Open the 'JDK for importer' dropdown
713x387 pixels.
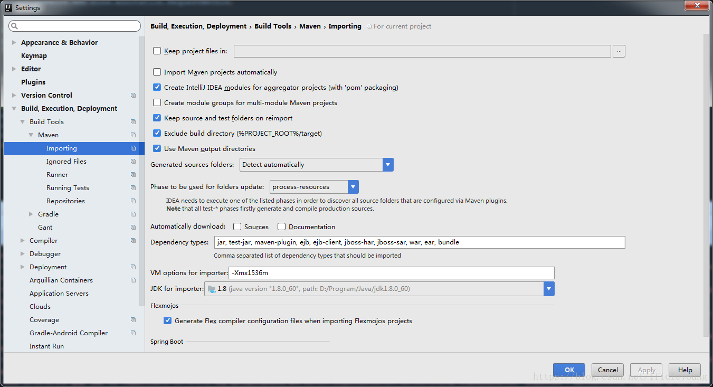[x=549, y=289]
